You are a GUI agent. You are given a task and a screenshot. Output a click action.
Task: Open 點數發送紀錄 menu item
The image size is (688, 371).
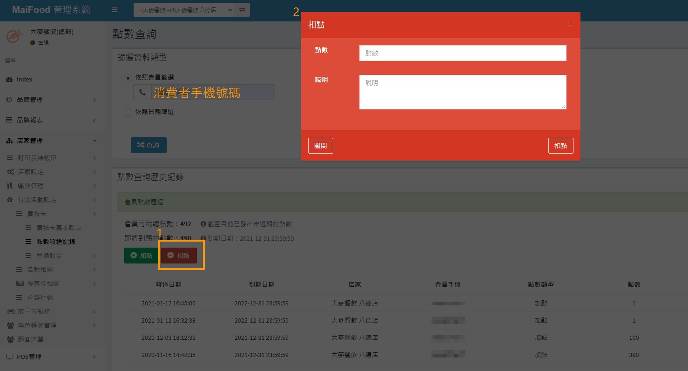tap(55, 242)
